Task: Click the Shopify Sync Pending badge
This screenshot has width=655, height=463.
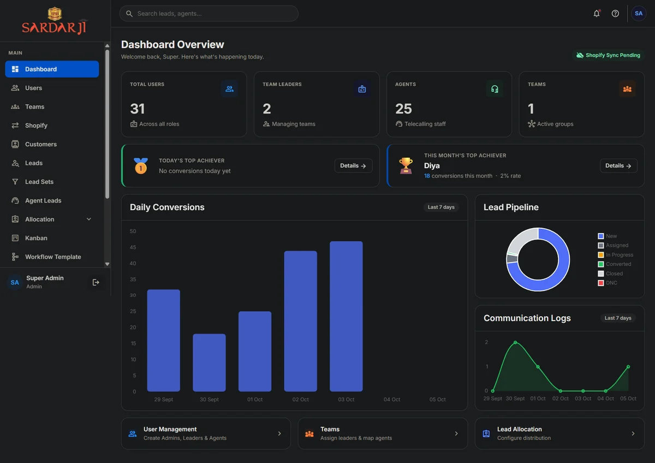Action: tap(608, 55)
